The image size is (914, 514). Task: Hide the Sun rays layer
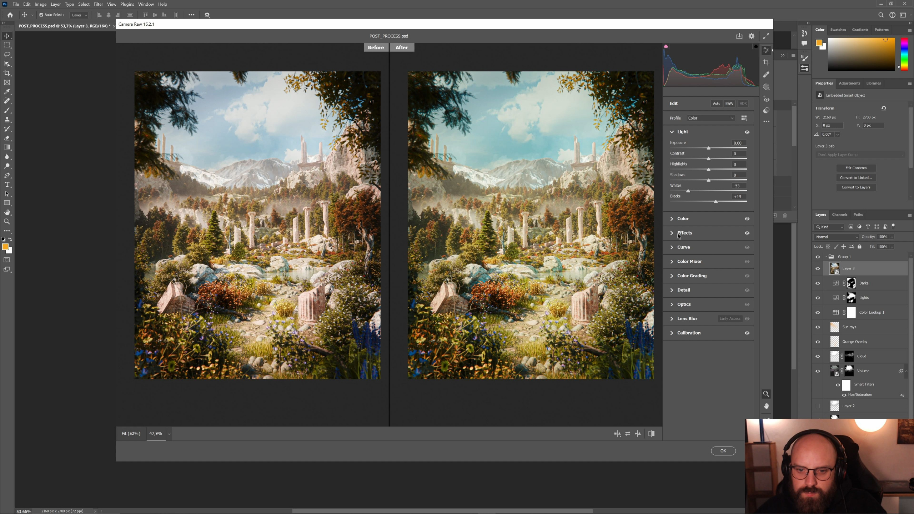818,327
